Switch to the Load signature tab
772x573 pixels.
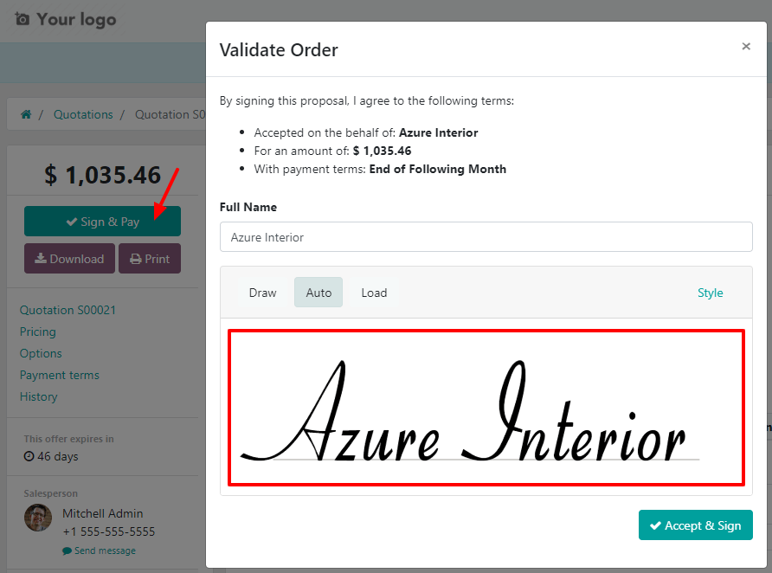[x=374, y=293]
